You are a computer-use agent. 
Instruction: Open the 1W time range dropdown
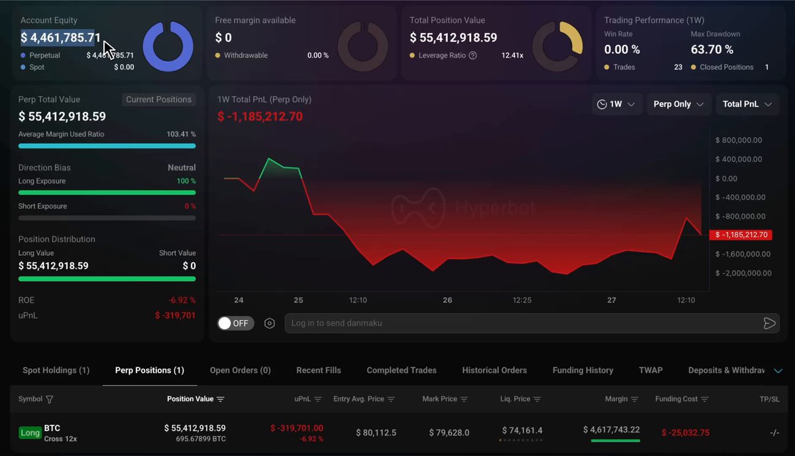(617, 104)
